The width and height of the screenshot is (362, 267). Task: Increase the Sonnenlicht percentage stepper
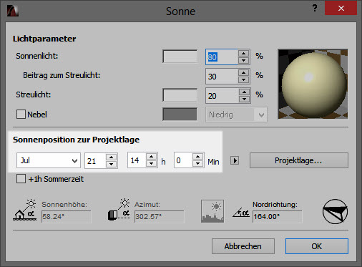click(x=244, y=53)
